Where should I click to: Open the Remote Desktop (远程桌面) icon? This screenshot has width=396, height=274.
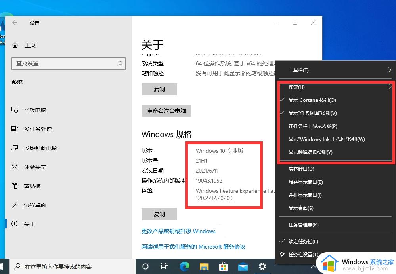pyautogui.click(x=15, y=205)
